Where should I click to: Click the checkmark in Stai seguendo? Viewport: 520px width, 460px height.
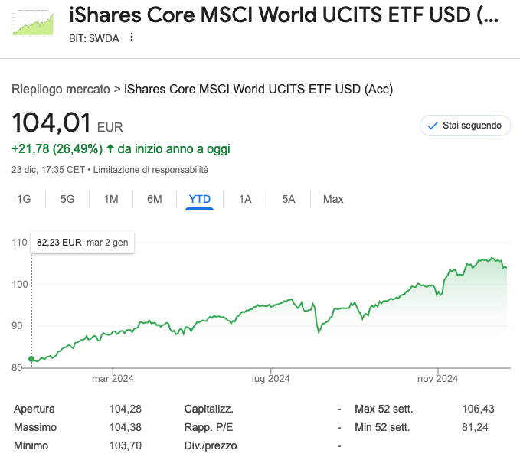tap(433, 125)
